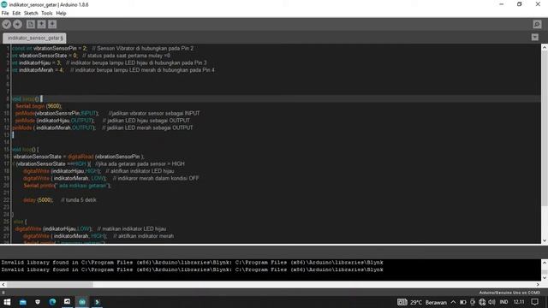Click the 'vibrationSensorState = digitalRead' line
The height and width of the screenshot is (308, 548).
[x=78, y=157]
